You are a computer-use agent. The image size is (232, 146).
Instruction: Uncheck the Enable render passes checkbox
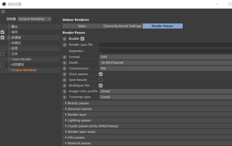point(82,39)
